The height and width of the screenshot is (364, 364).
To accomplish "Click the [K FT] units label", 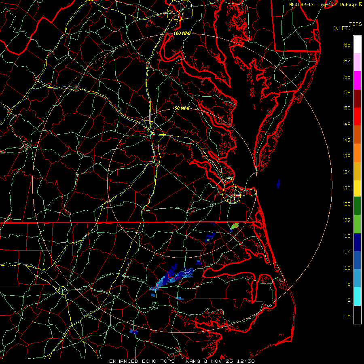I will tap(342, 28).
